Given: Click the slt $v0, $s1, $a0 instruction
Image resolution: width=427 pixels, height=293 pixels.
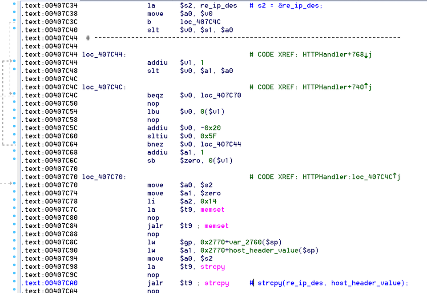Looking at the screenshot, I should (190, 30).
